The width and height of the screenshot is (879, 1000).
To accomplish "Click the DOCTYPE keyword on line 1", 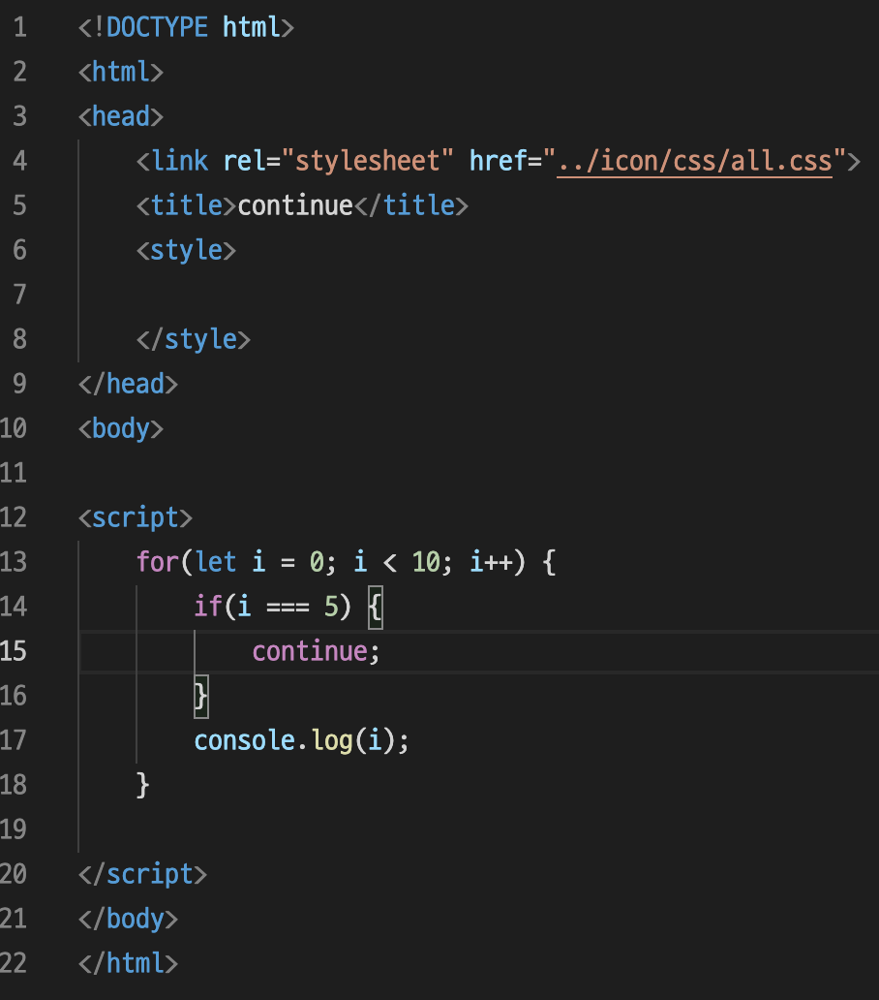I will (157, 27).
